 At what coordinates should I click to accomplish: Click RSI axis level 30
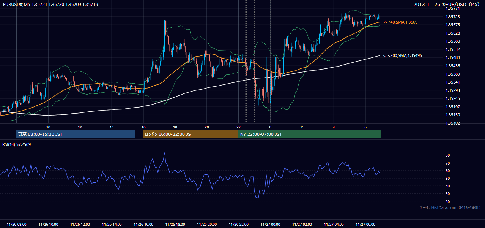447,194
